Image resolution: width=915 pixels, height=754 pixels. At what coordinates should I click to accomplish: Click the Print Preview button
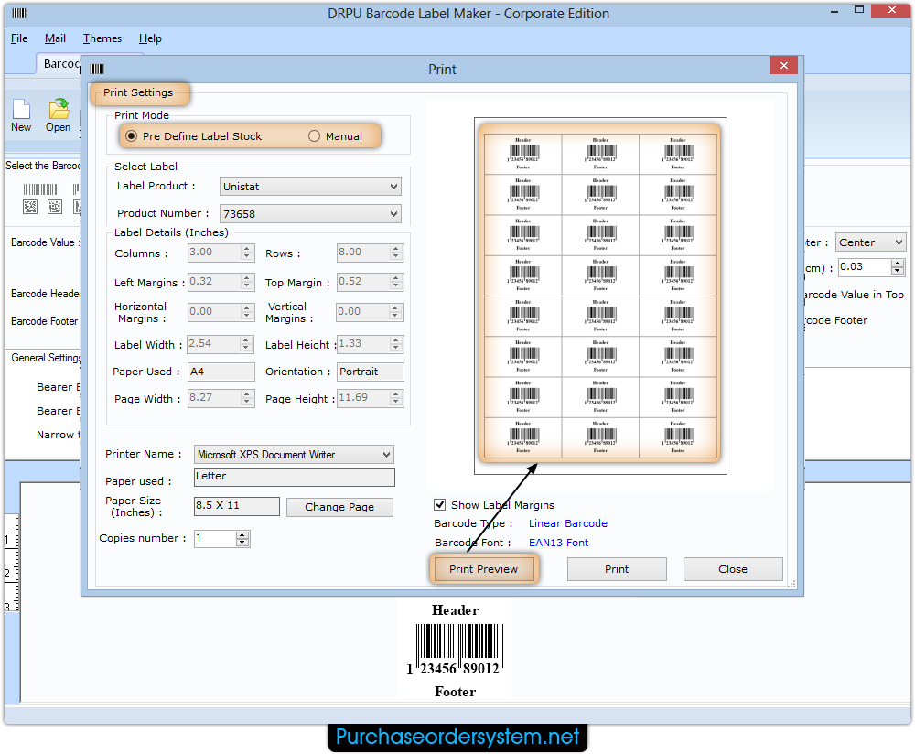(x=483, y=568)
